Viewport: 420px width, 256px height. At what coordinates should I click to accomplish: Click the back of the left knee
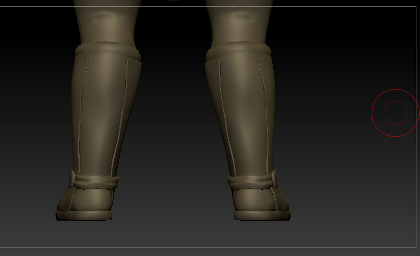[106, 17]
